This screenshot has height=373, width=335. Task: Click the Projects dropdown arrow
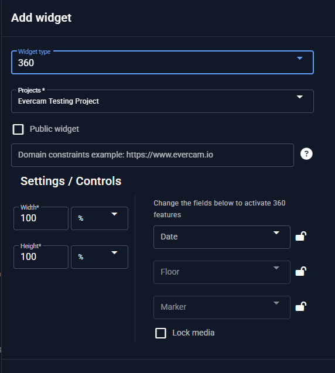pyautogui.click(x=300, y=97)
